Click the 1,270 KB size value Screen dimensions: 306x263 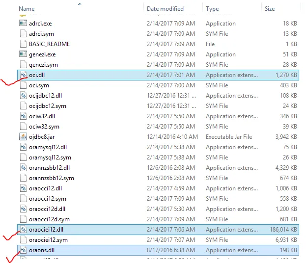(x=286, y=75)
